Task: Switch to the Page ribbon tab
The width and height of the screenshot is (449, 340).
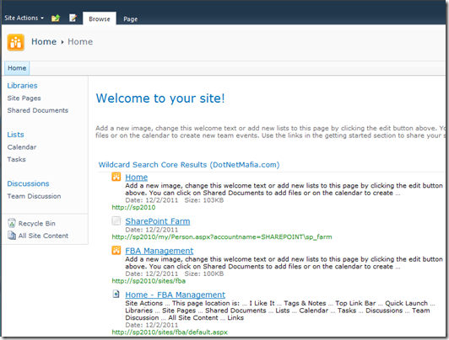Action: click(x=131, y=19)
